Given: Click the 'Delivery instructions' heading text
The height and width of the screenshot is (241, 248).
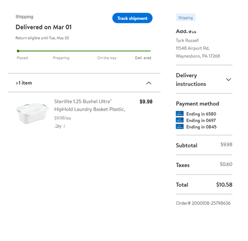Looking at the screenshot, I should [x=191, y=80].
